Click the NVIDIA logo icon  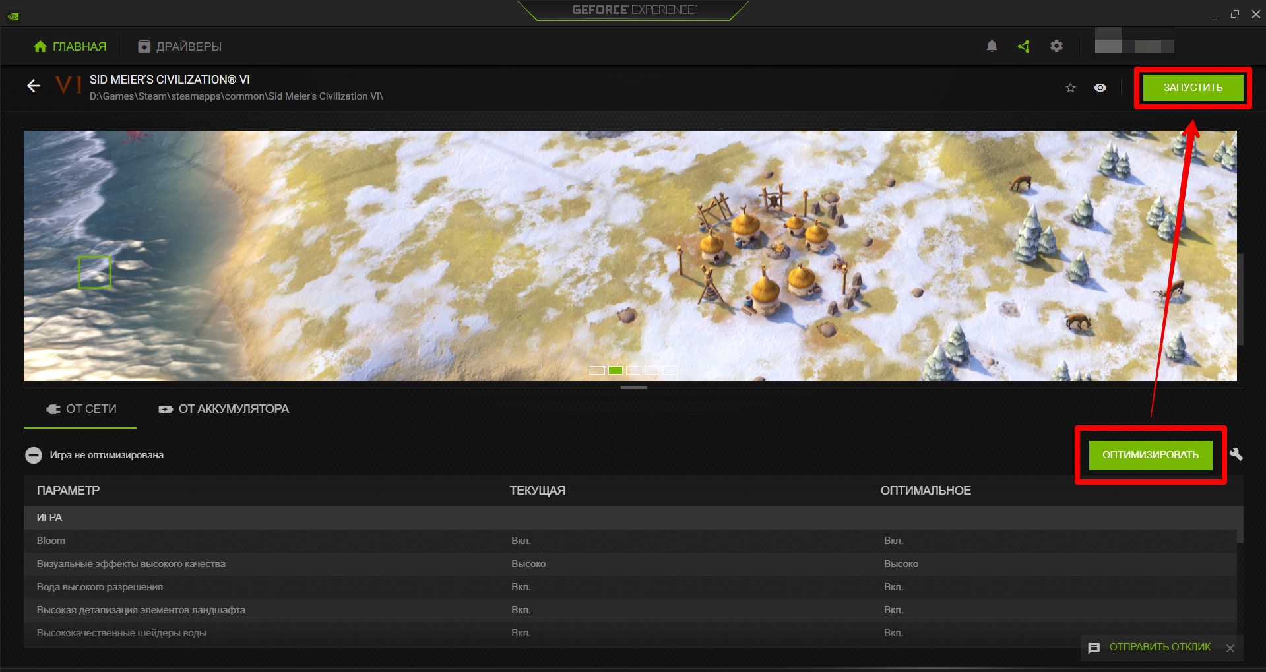point(13,16)
